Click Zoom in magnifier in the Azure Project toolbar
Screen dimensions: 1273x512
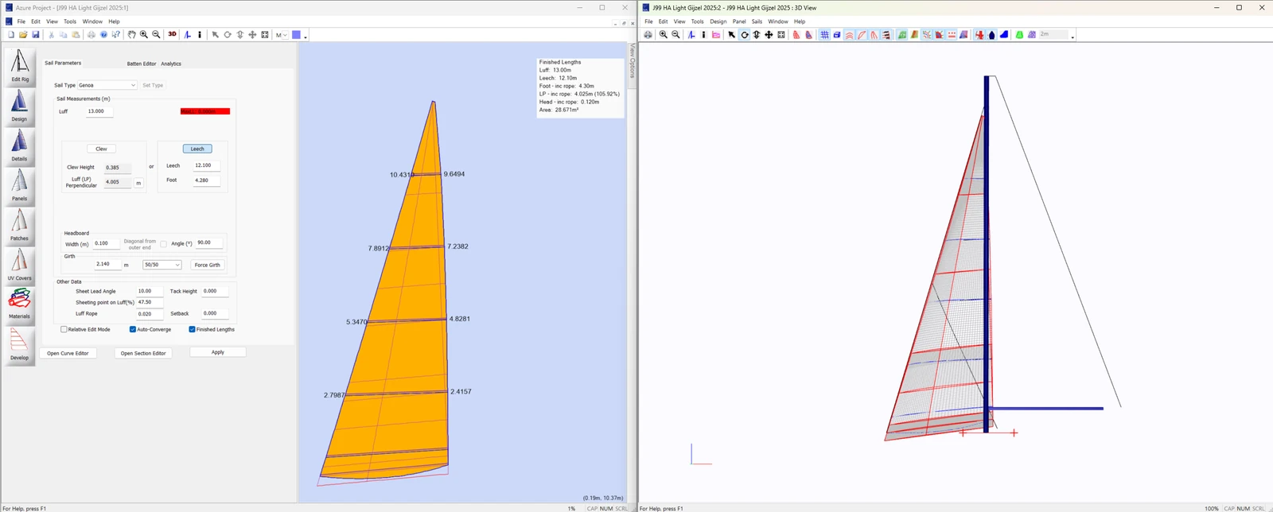(x=144, y=35)
